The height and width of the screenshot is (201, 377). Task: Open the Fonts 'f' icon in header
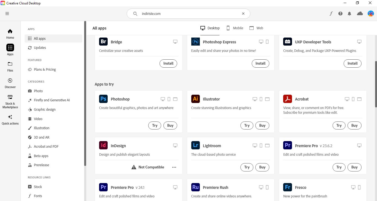pos(331,14)
